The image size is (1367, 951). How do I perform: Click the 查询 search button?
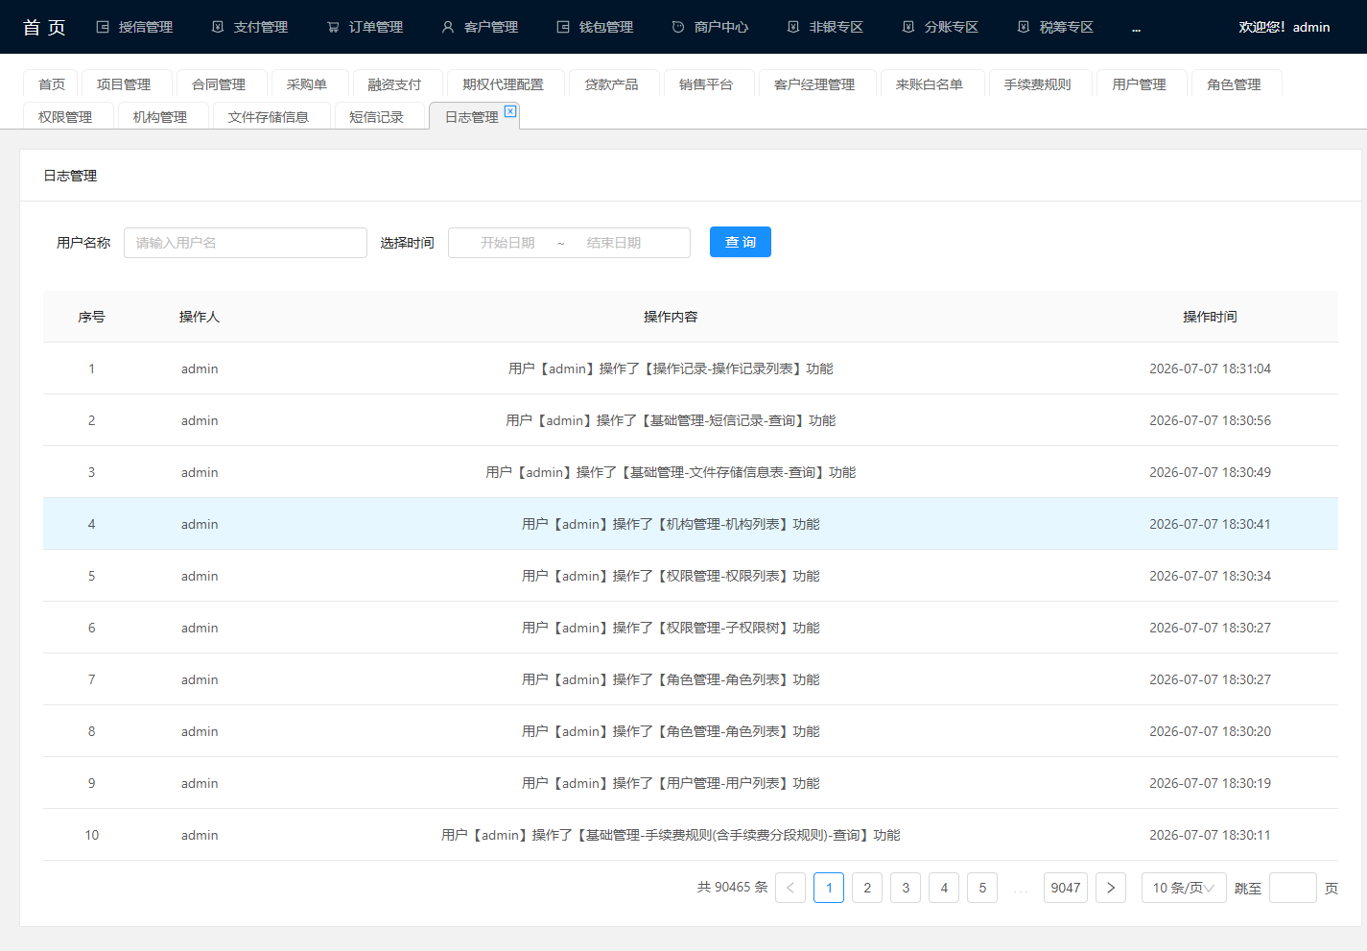click(x=741, y=242)
